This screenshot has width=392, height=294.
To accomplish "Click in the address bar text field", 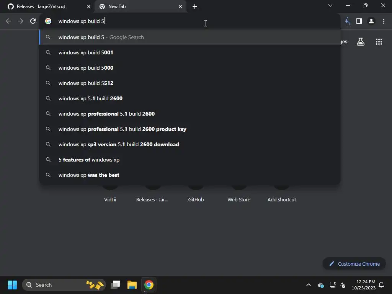I will pos(190,21).
